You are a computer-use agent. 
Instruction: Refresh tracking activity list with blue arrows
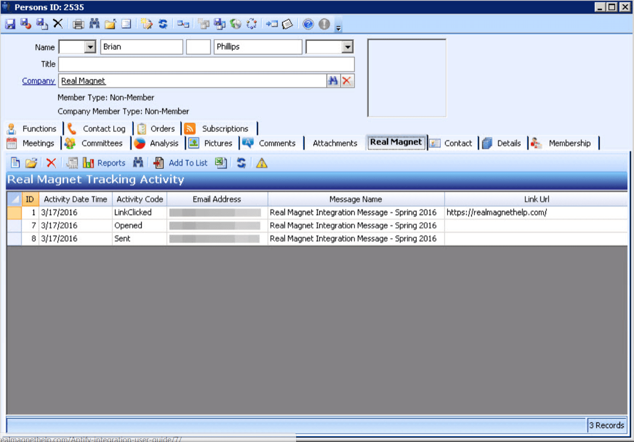[x=241, y=163]
